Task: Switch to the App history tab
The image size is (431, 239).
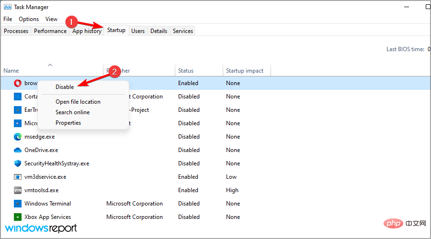Action: click(87, 31)
